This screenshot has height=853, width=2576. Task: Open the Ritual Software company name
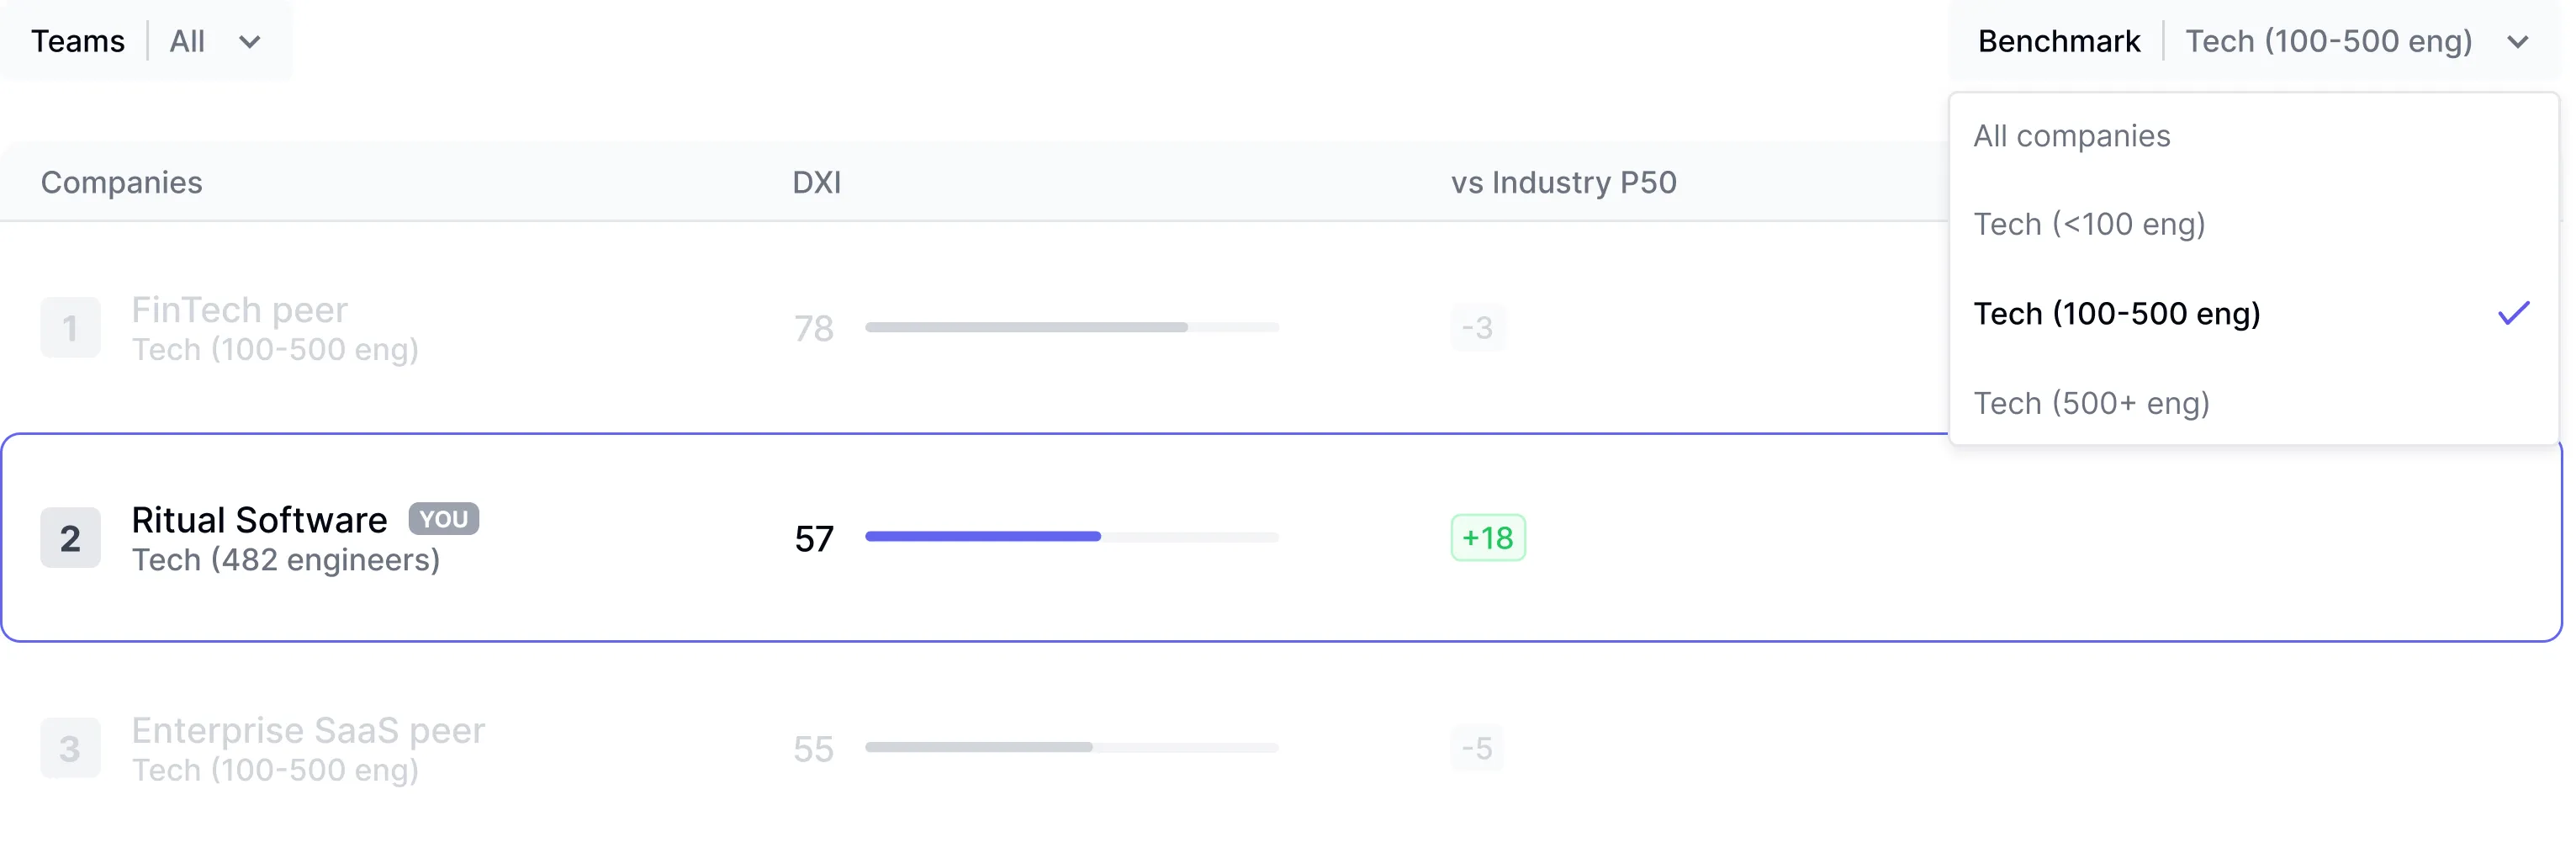[x=259, y=520]
